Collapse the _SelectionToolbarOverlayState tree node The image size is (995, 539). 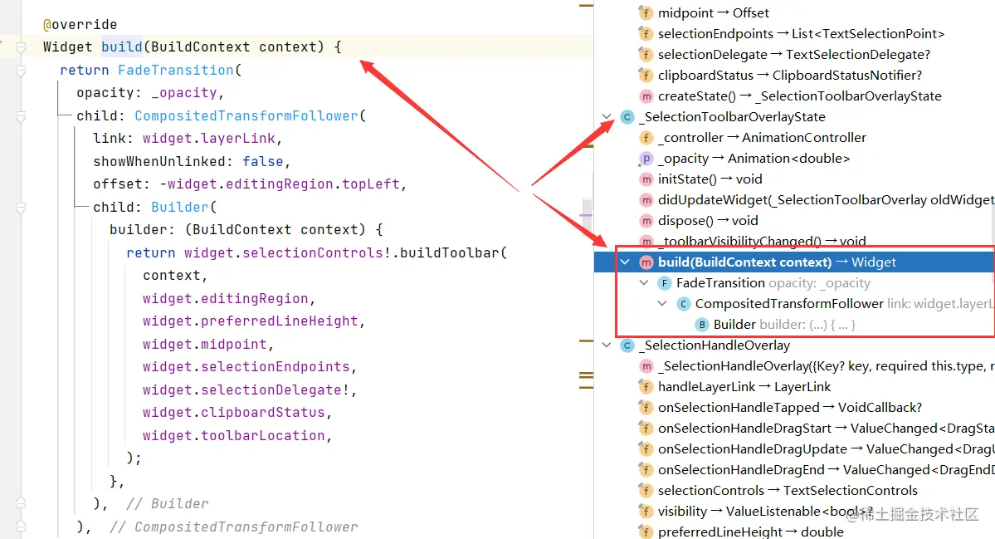tap(607, 117)
